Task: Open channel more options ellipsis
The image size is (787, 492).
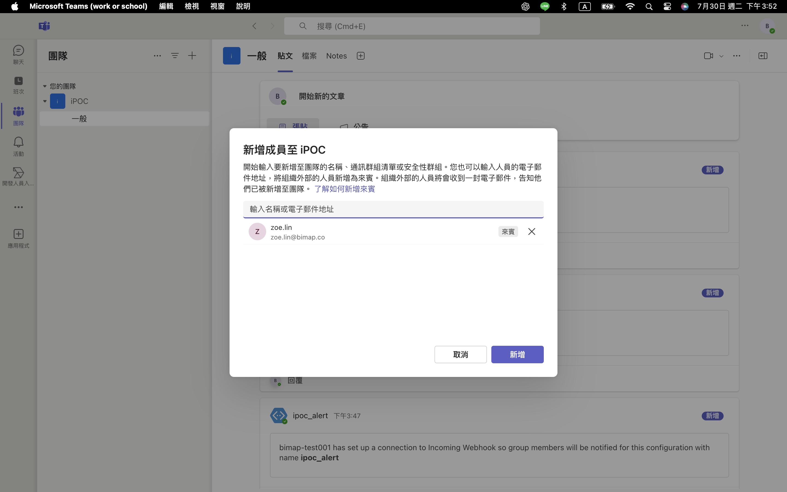Action: [737, 56]
